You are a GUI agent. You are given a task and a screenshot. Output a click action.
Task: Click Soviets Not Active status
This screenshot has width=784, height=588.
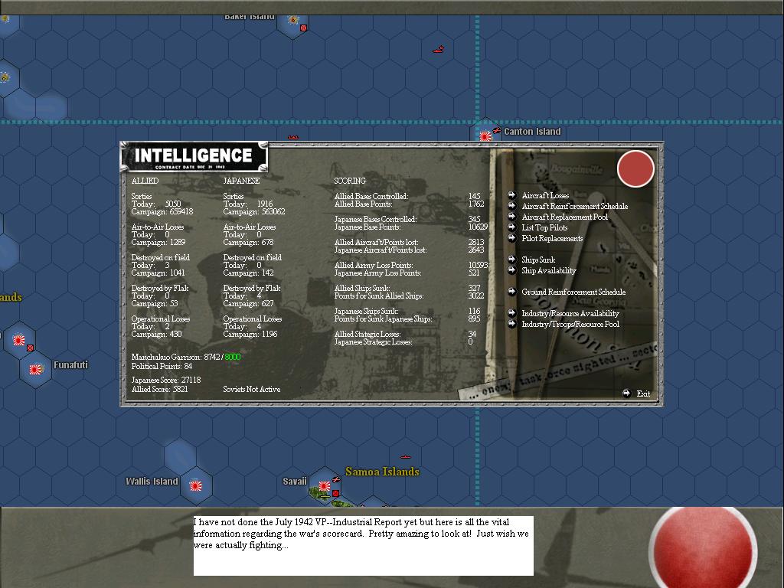[x=251, y=389]
